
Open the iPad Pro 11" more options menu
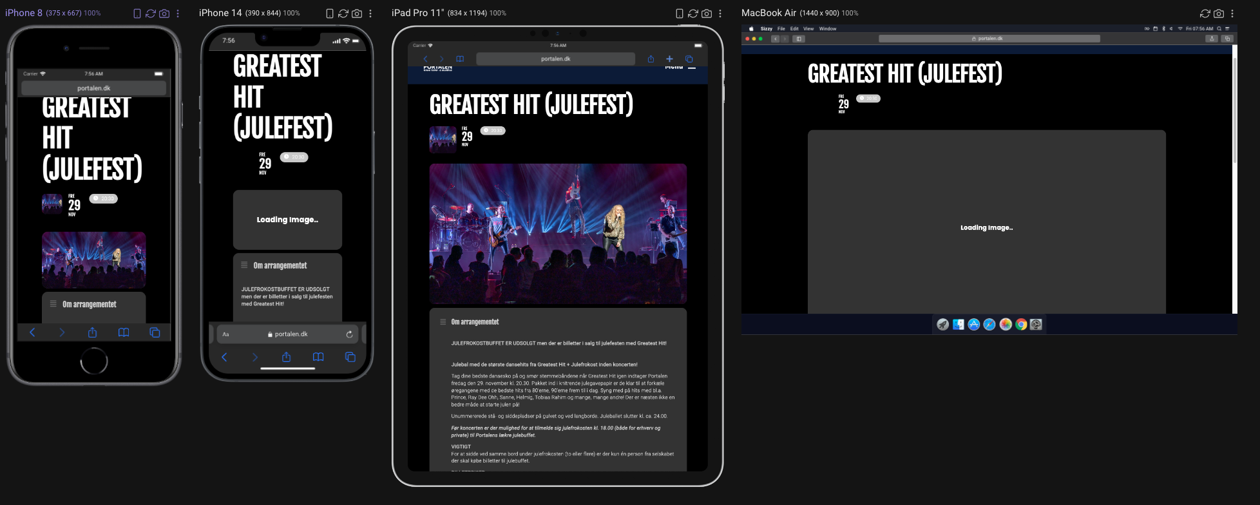[x=720, y=14]
